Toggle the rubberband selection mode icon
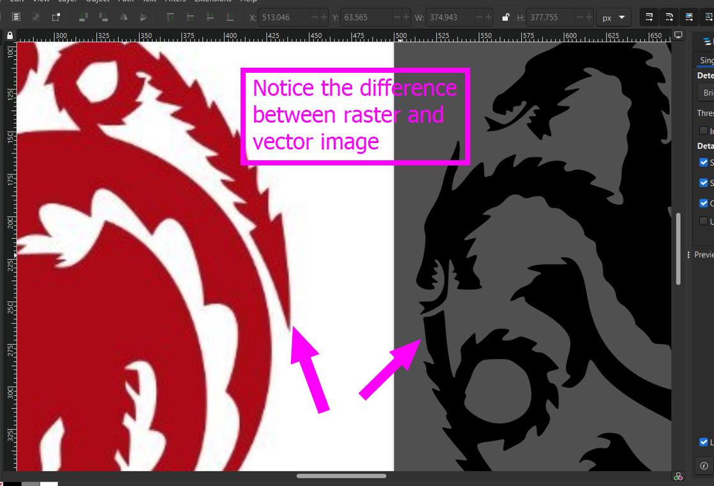 56,17
